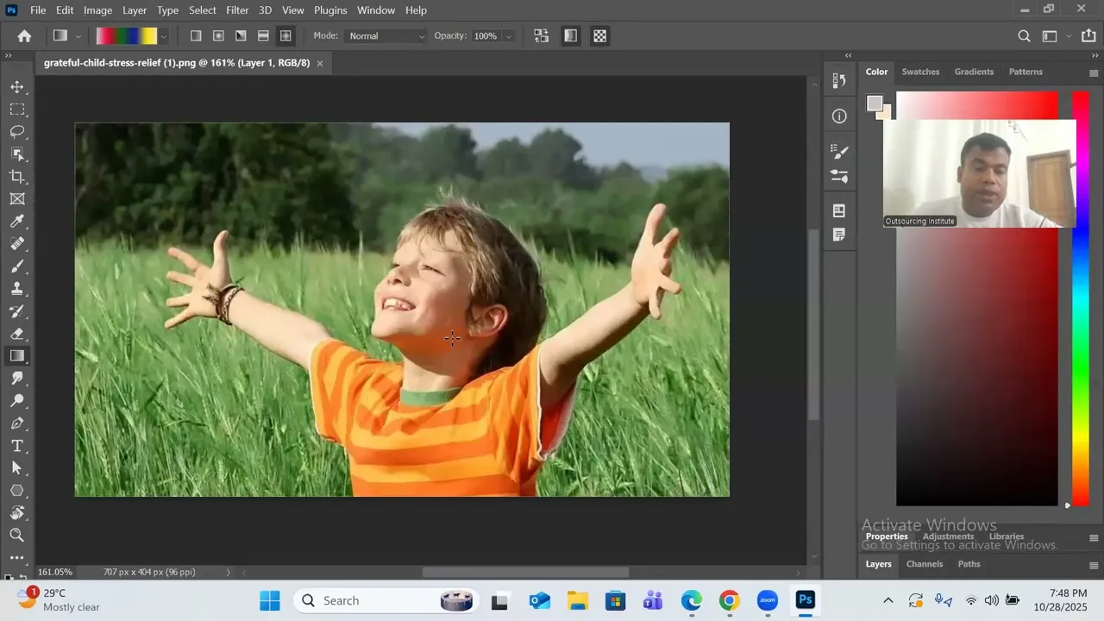Toggle the Reverse gradient colors button
The height and width of the screenshot is (621, 1104).
click(x=541, y=36)
